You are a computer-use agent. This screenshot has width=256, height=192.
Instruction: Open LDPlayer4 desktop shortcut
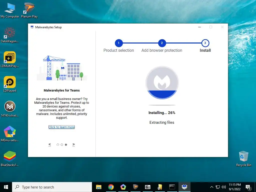point(10,84)
